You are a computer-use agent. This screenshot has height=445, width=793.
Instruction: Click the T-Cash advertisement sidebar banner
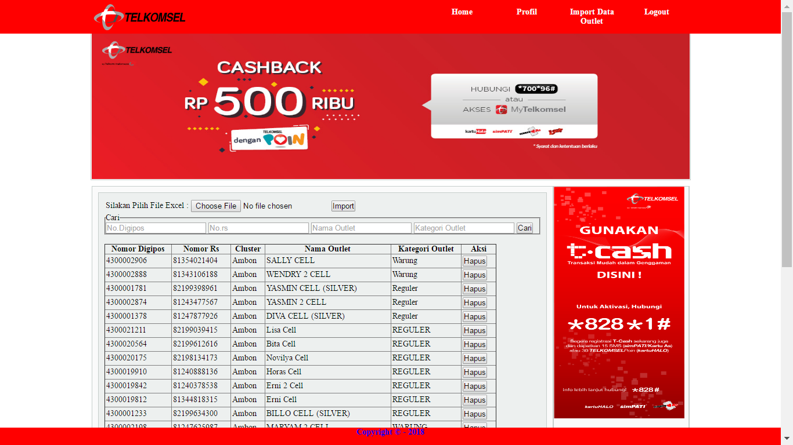(x=619, y=302)
